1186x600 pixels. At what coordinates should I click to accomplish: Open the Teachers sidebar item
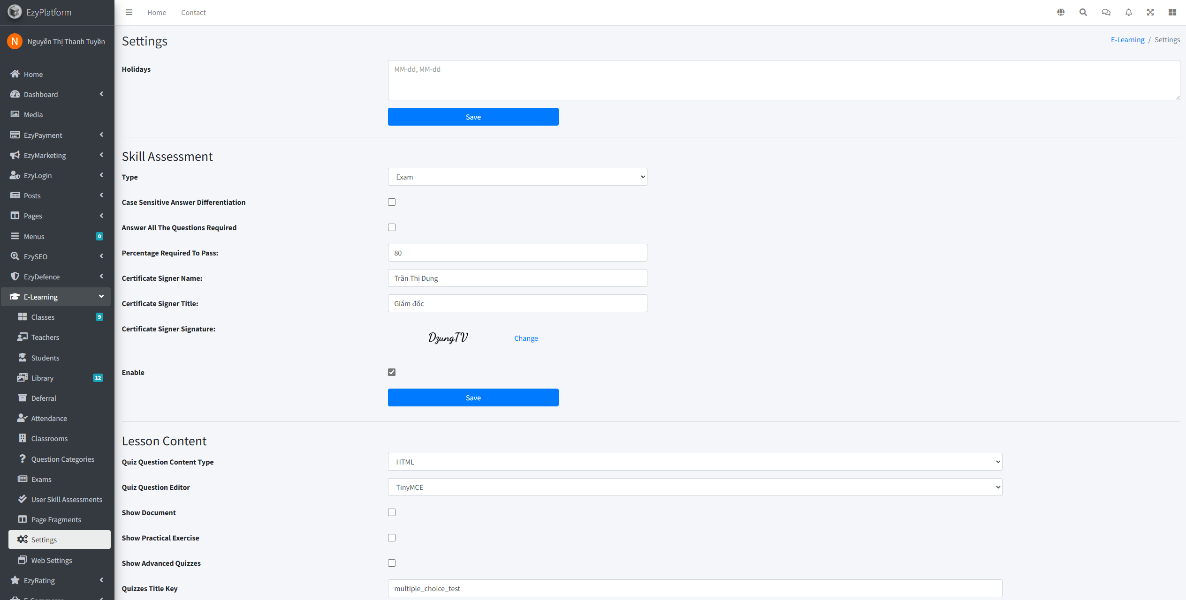point(45,337)
